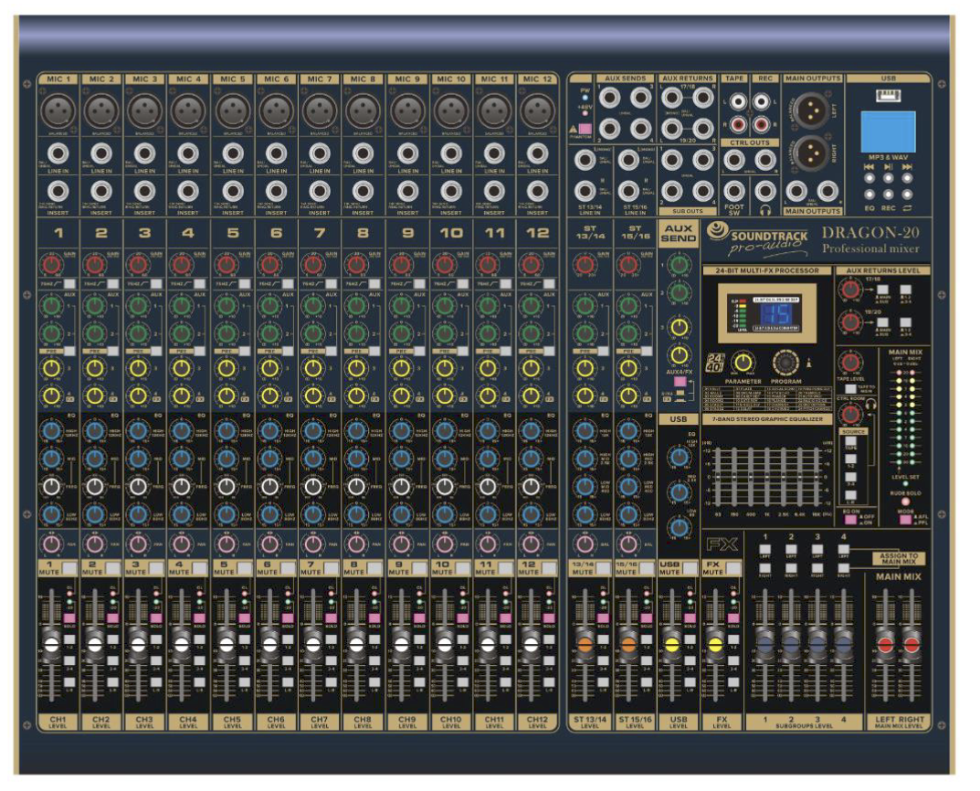
Task: Click the red TAPE LEVEL knob
Action: [x=849, y=363]
